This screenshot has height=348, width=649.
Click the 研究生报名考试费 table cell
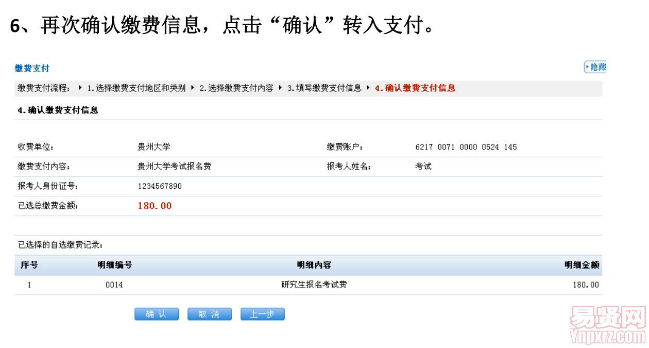314,285
